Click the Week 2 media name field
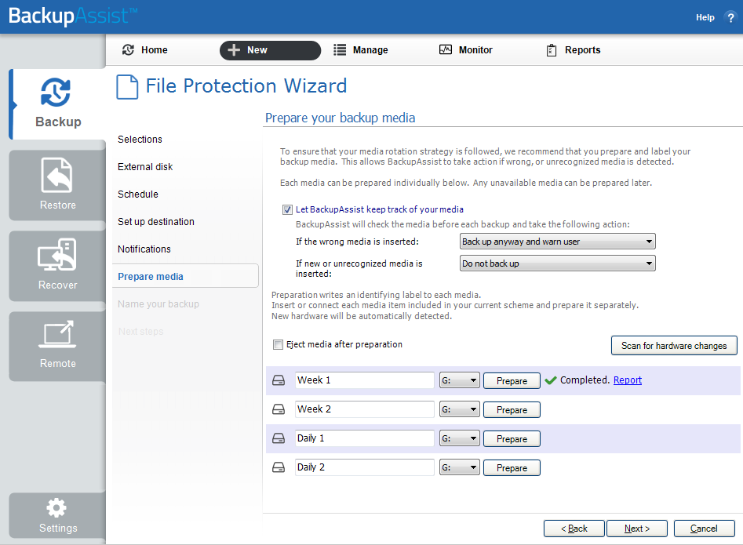Viewport: 743px width, 545px height. (x=364, y=409)
